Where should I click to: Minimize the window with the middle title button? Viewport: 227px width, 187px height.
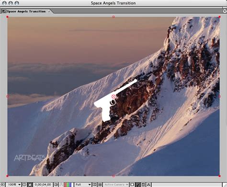click(11, 3)
